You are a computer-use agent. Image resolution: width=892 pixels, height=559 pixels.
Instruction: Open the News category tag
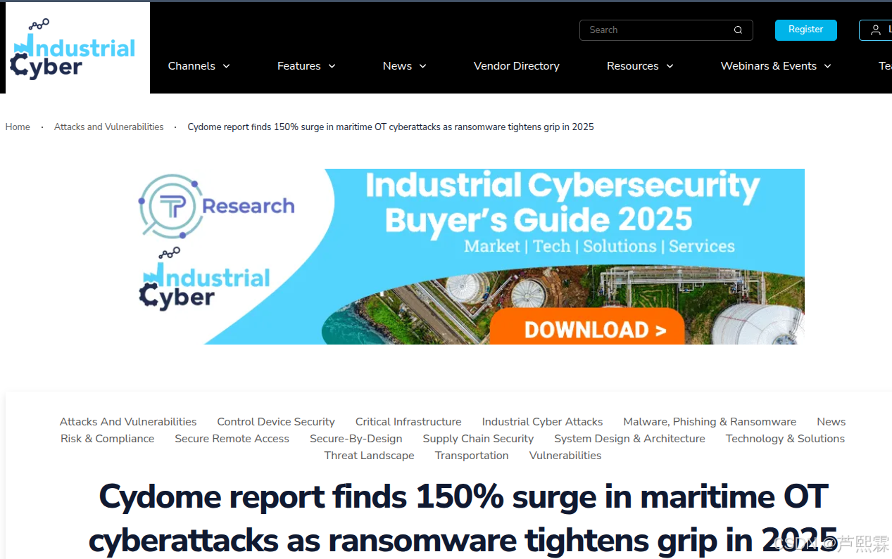831,422
